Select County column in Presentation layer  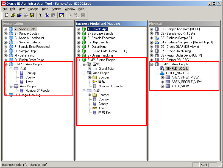30,77
